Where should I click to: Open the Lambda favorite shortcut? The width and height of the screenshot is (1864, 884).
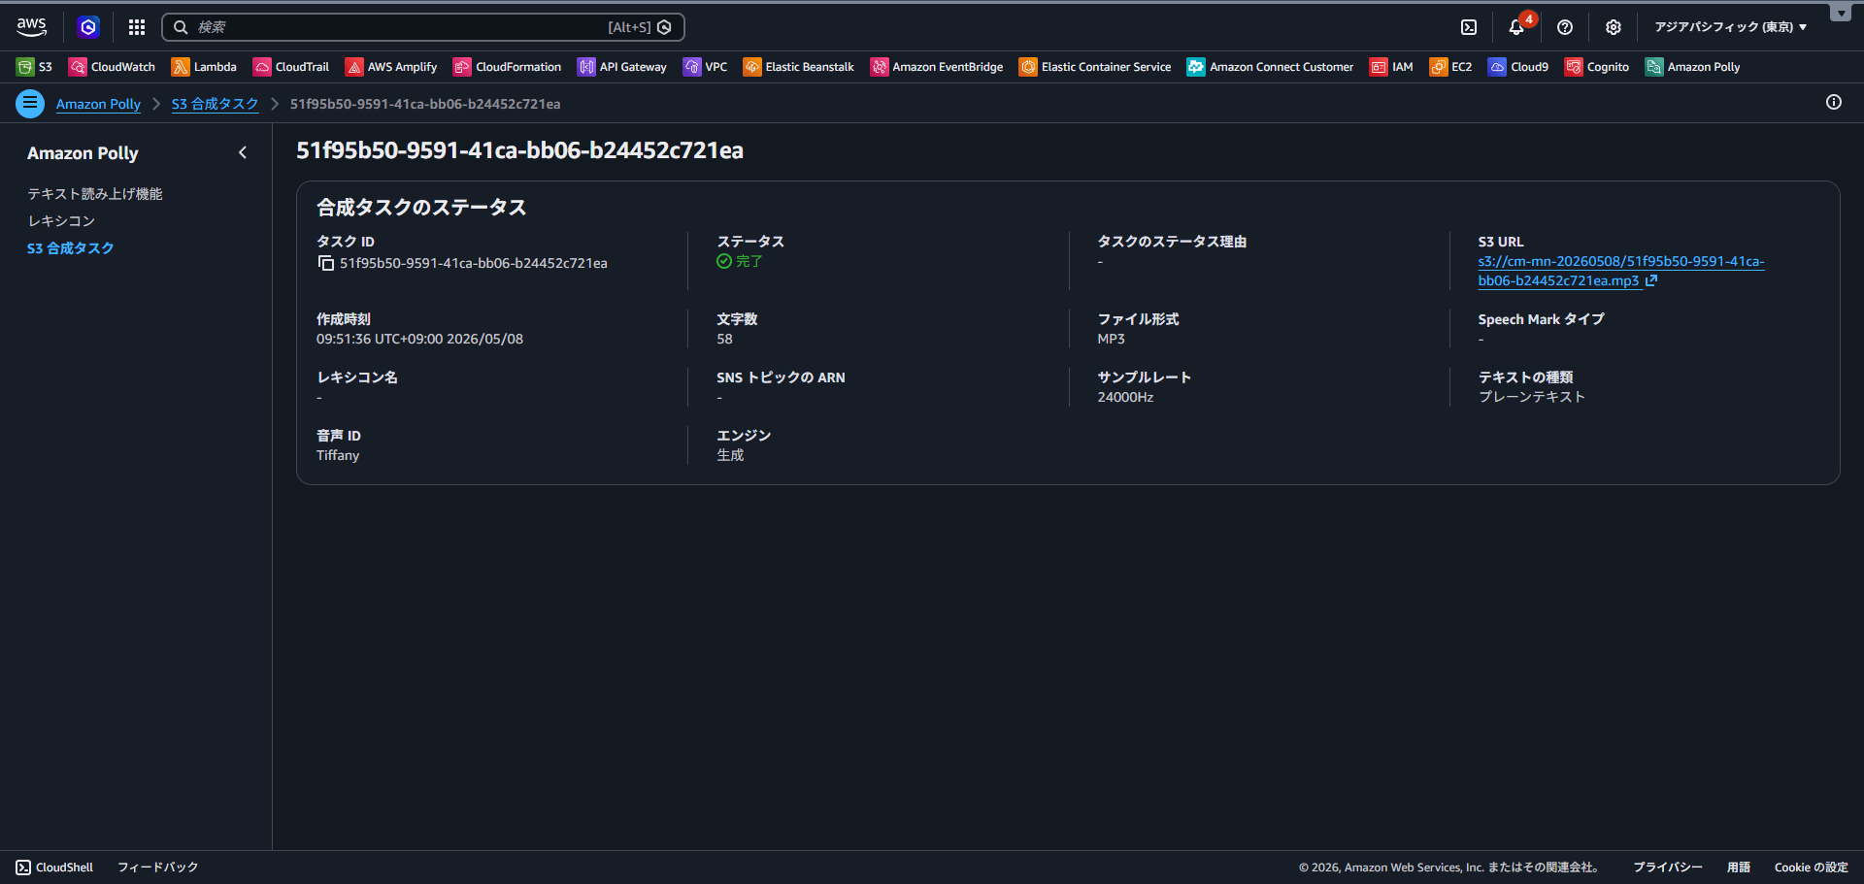click(x=204, y=67)
